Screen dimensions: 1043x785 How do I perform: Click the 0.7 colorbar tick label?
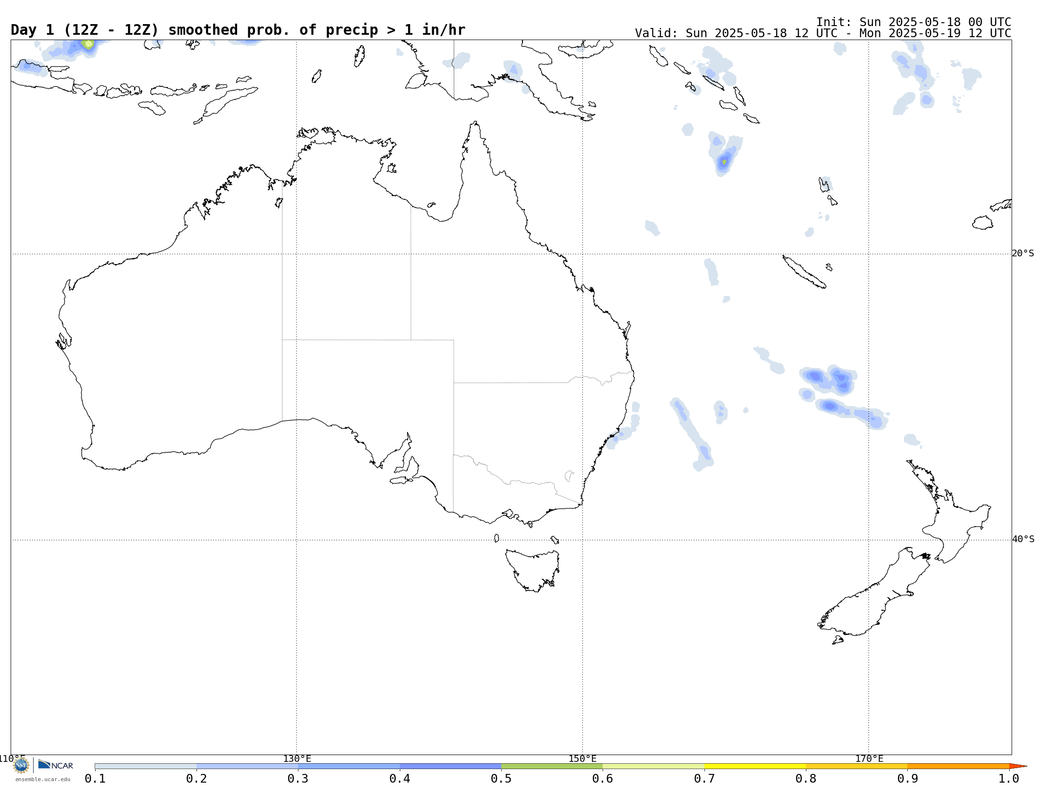(x=705, y=778)
